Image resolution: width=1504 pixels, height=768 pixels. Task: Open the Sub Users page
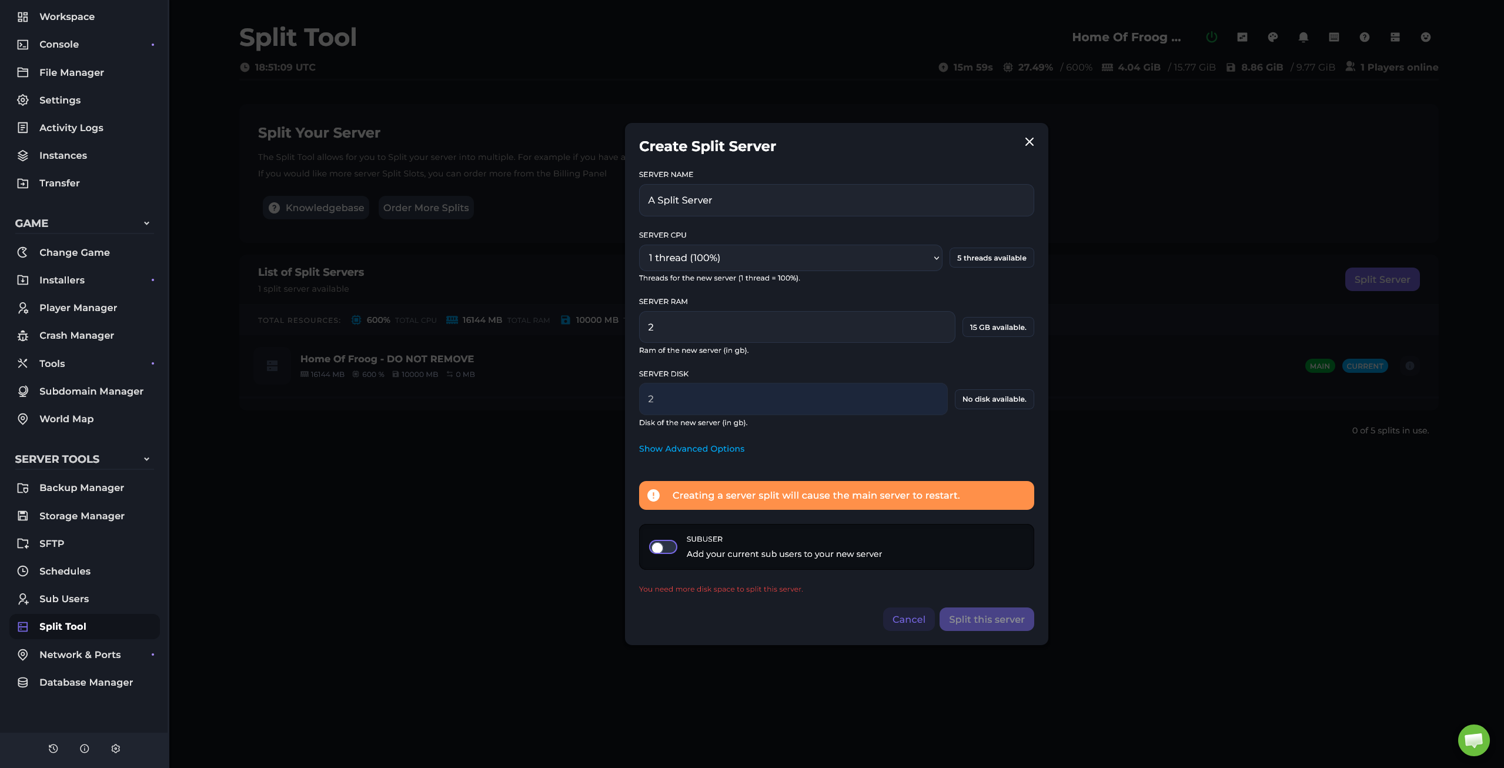click(x=84, y=599)
